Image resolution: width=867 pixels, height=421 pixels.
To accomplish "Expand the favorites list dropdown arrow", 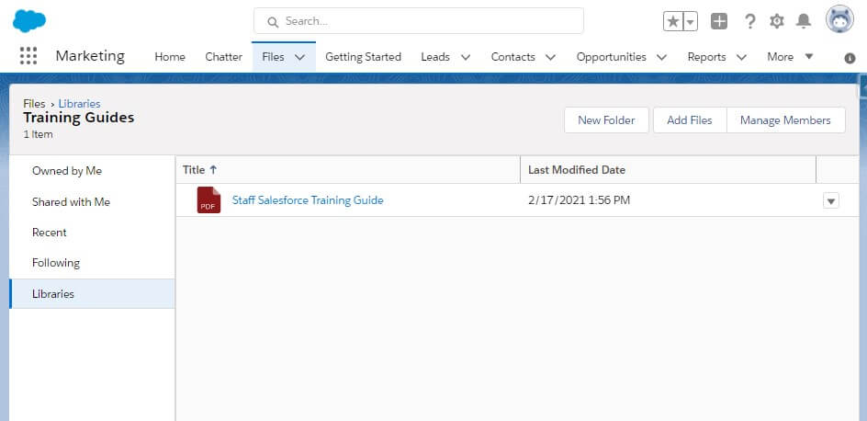I will point(690,21).
